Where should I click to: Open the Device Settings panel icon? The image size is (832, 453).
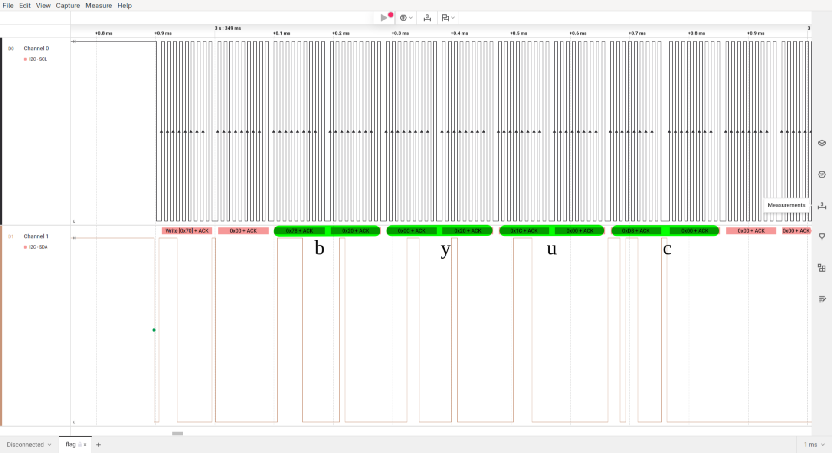822,143
